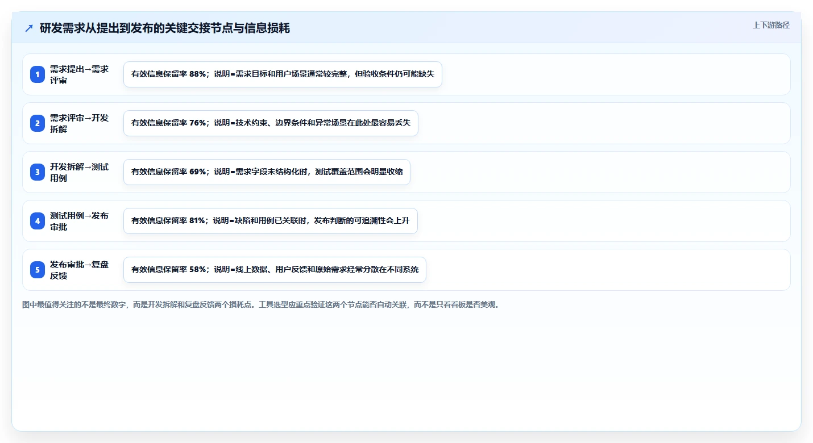Click the 上下游路径 label in header
Viewport: 813px width, 443px height.
coord(771,25)
